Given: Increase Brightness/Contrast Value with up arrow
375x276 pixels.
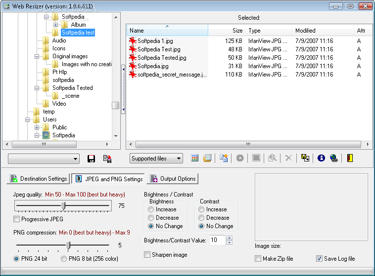Looking at the screenshot, I should click(x=229, y=237).
